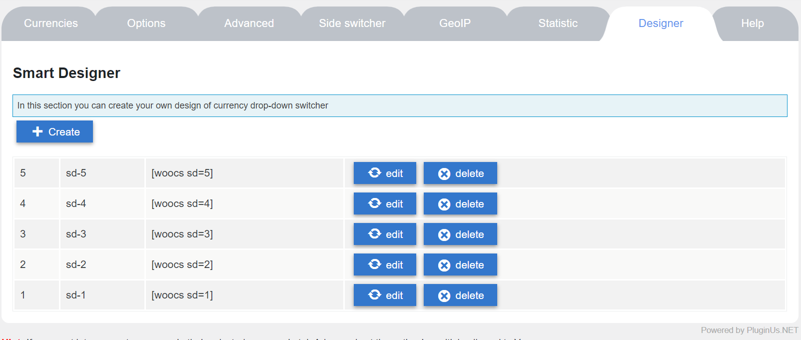The width and height of the screenshot is (801, 340).
Task: Select shortcode text [woocs sd=3]
Action: point(182,234)
